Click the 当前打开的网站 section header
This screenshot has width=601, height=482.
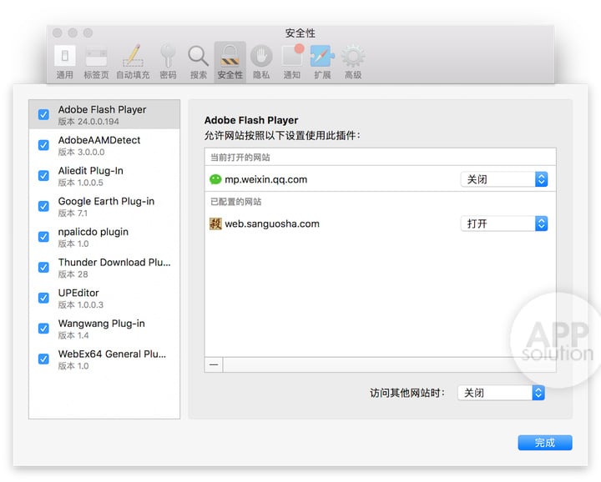pyautogui.click(x=240, y=158)
